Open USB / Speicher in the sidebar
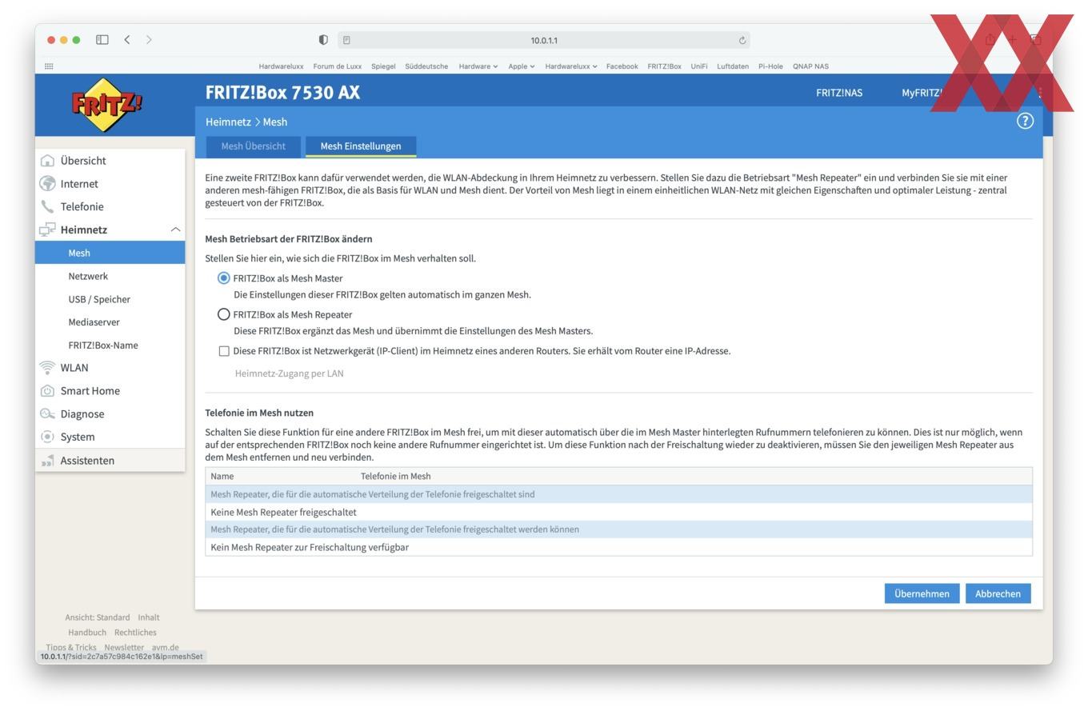 coord(99,299)
